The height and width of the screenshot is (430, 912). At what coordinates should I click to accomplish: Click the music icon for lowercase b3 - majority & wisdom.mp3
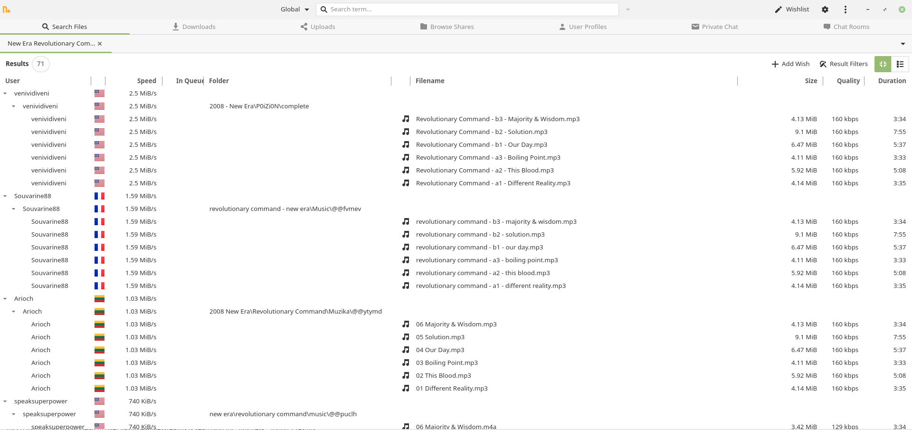406,222
